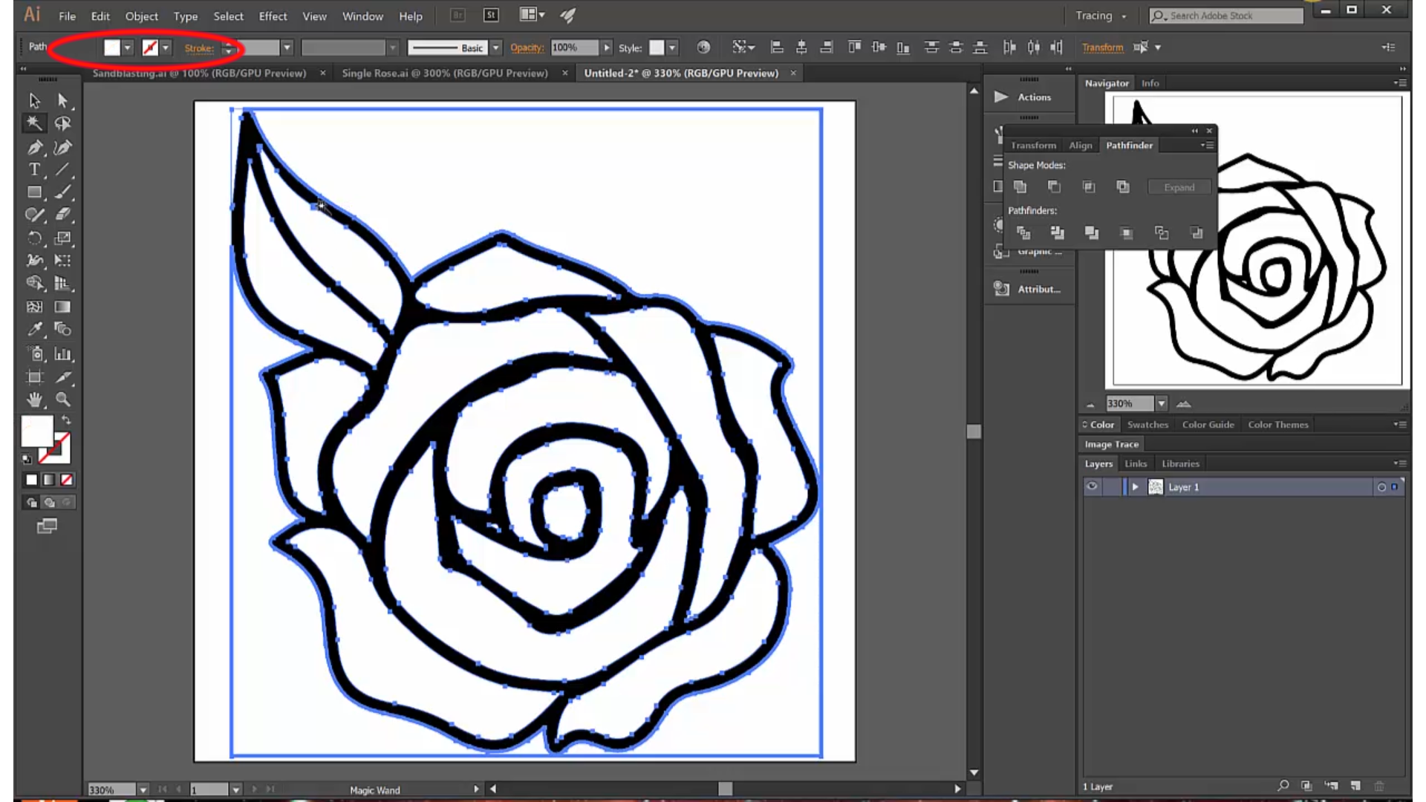The height and width of the screenshot is (802, 1426).
Task: Click Recolor Artwork wheel icon
Action: pyautogui.click(x=703, y=48)
